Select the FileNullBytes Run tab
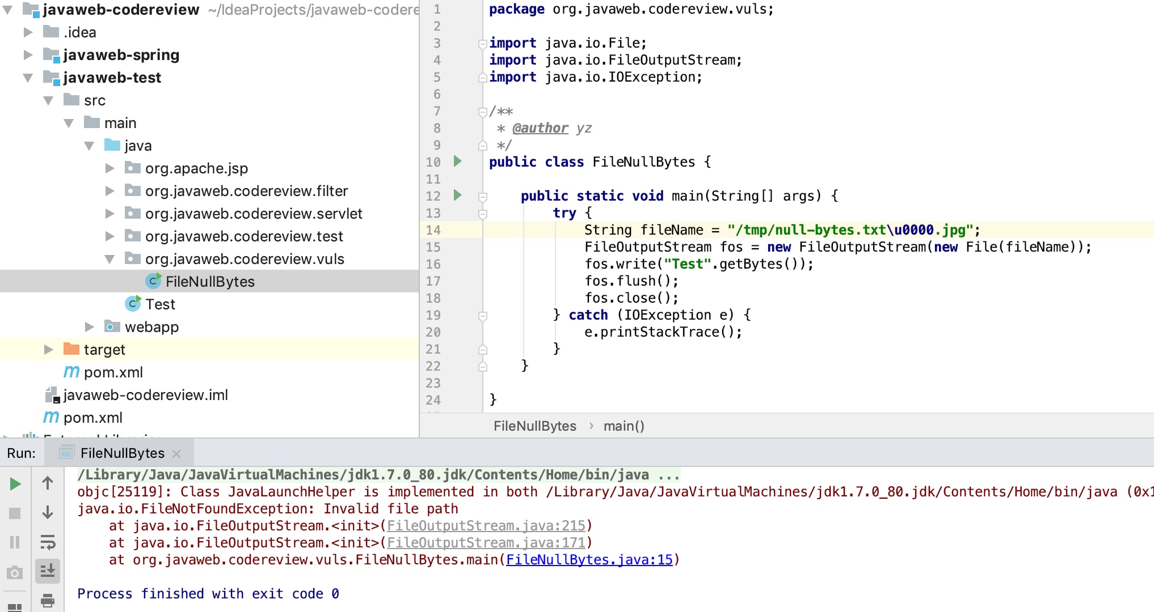Image resolution: width=1154 pixels, height=612 pixels. pyautogui.click(x=121, y=453)
